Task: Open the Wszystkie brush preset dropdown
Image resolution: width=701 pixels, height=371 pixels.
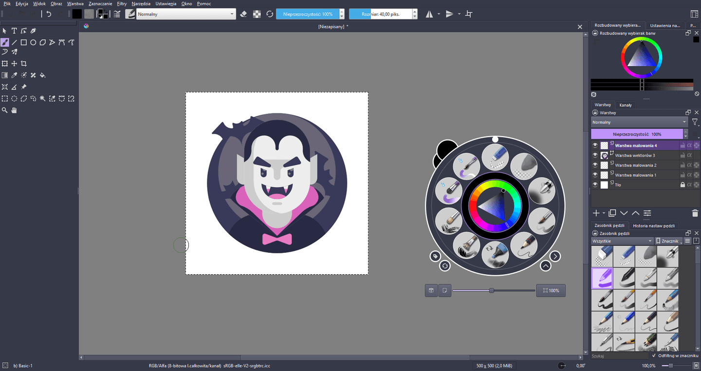Action: point(622,241)
